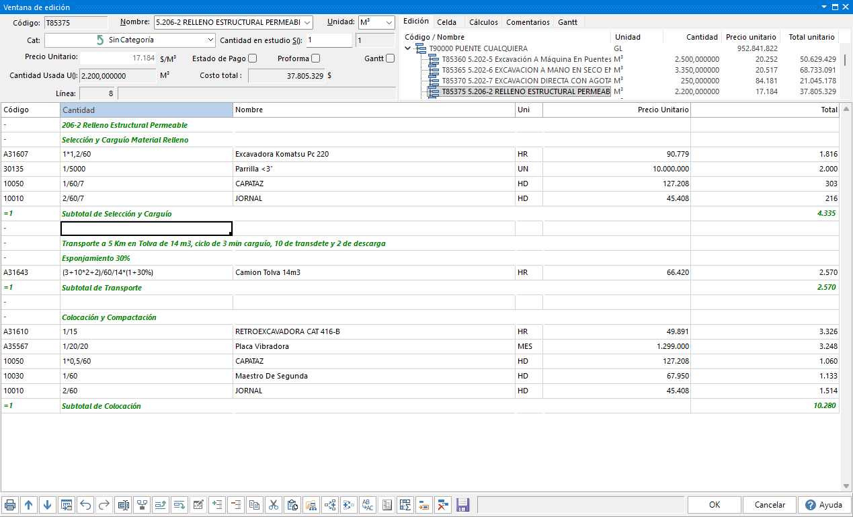Image resolution: width=853 pixels, height=517 pixels.
Task: Click the blue down arrow toolbar icon
Action: (48, 505)
